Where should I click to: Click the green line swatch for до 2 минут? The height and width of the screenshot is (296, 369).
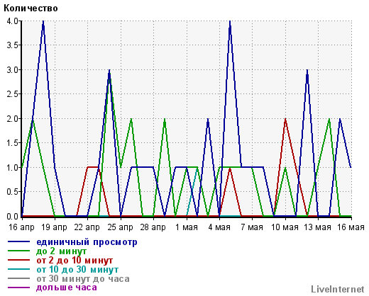pos(19,251)
